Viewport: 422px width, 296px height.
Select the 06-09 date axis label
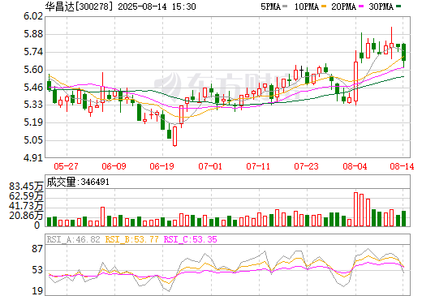114,166
